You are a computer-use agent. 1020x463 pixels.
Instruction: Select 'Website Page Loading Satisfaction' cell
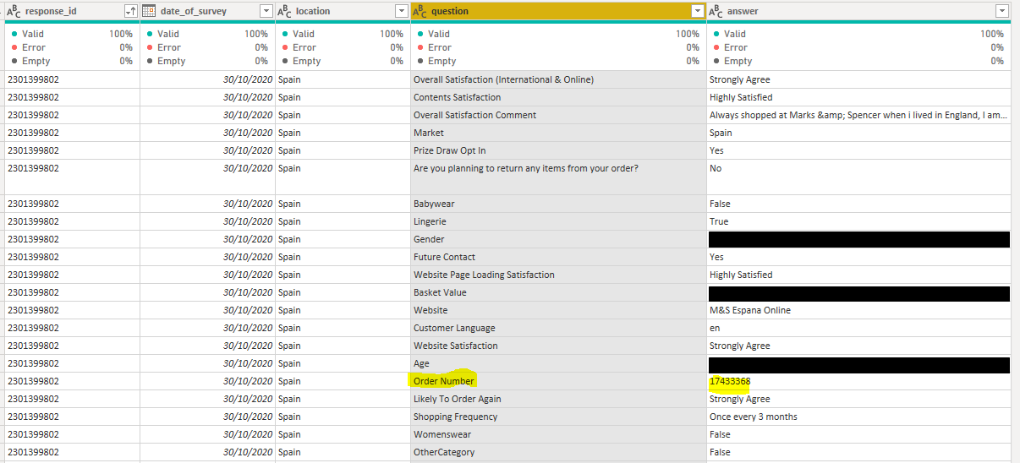pyautogui.click(x=558, y=275)
